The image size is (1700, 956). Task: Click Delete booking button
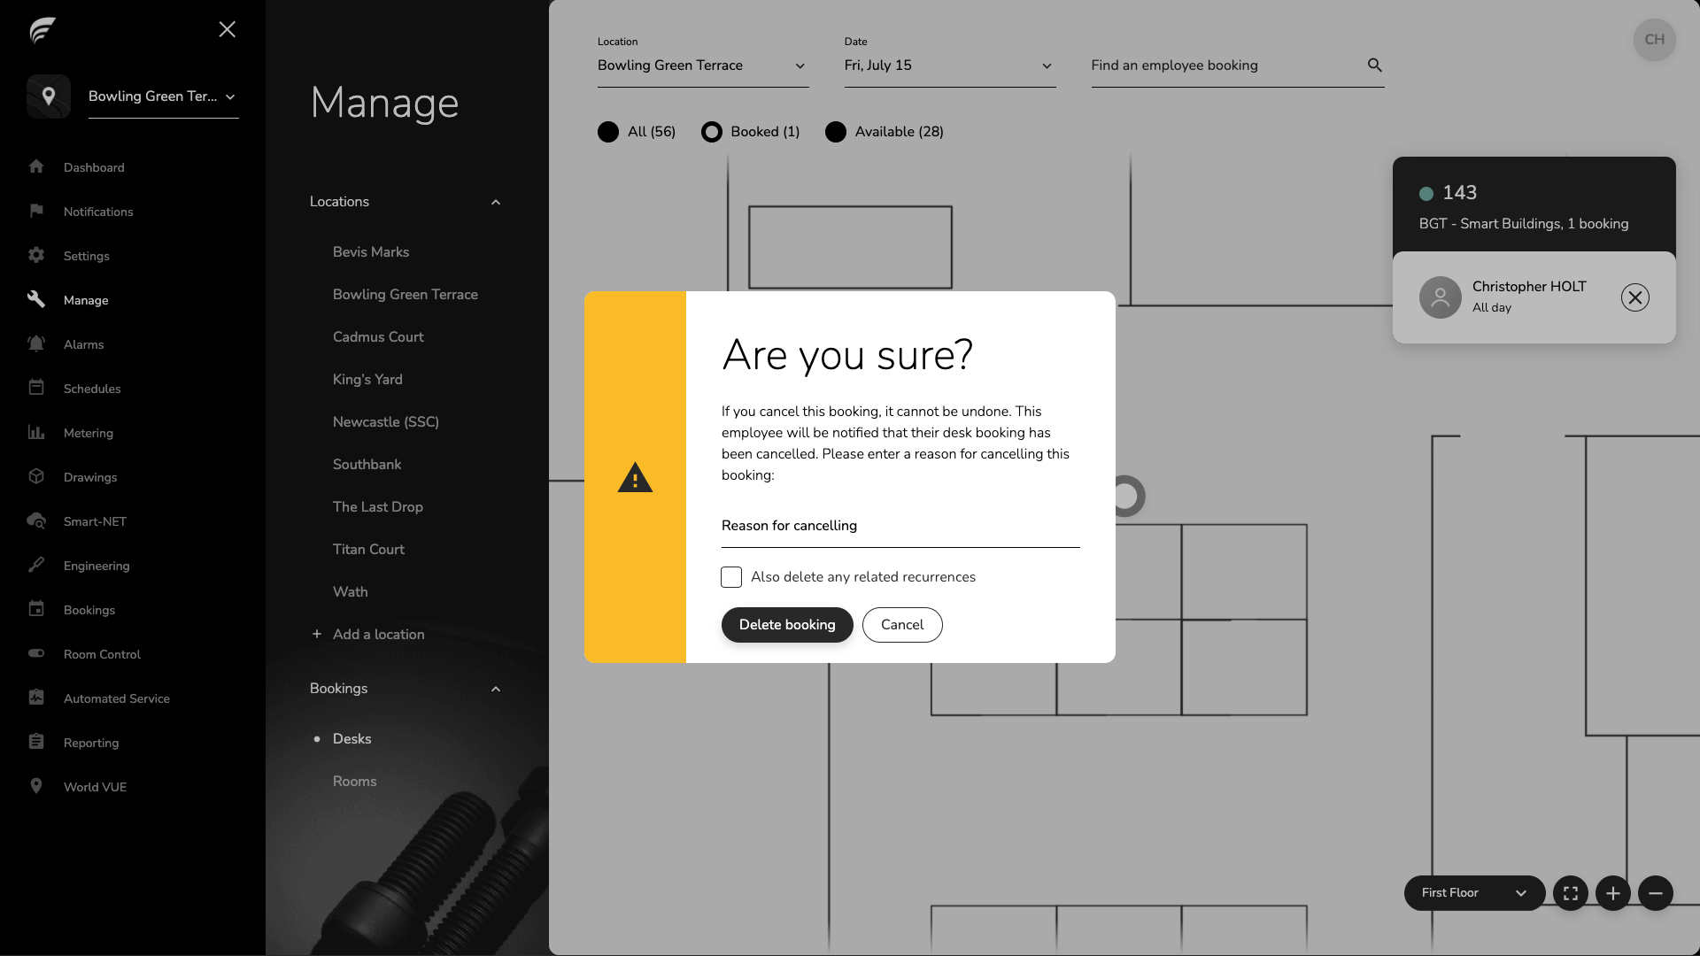tap(787, 625)
